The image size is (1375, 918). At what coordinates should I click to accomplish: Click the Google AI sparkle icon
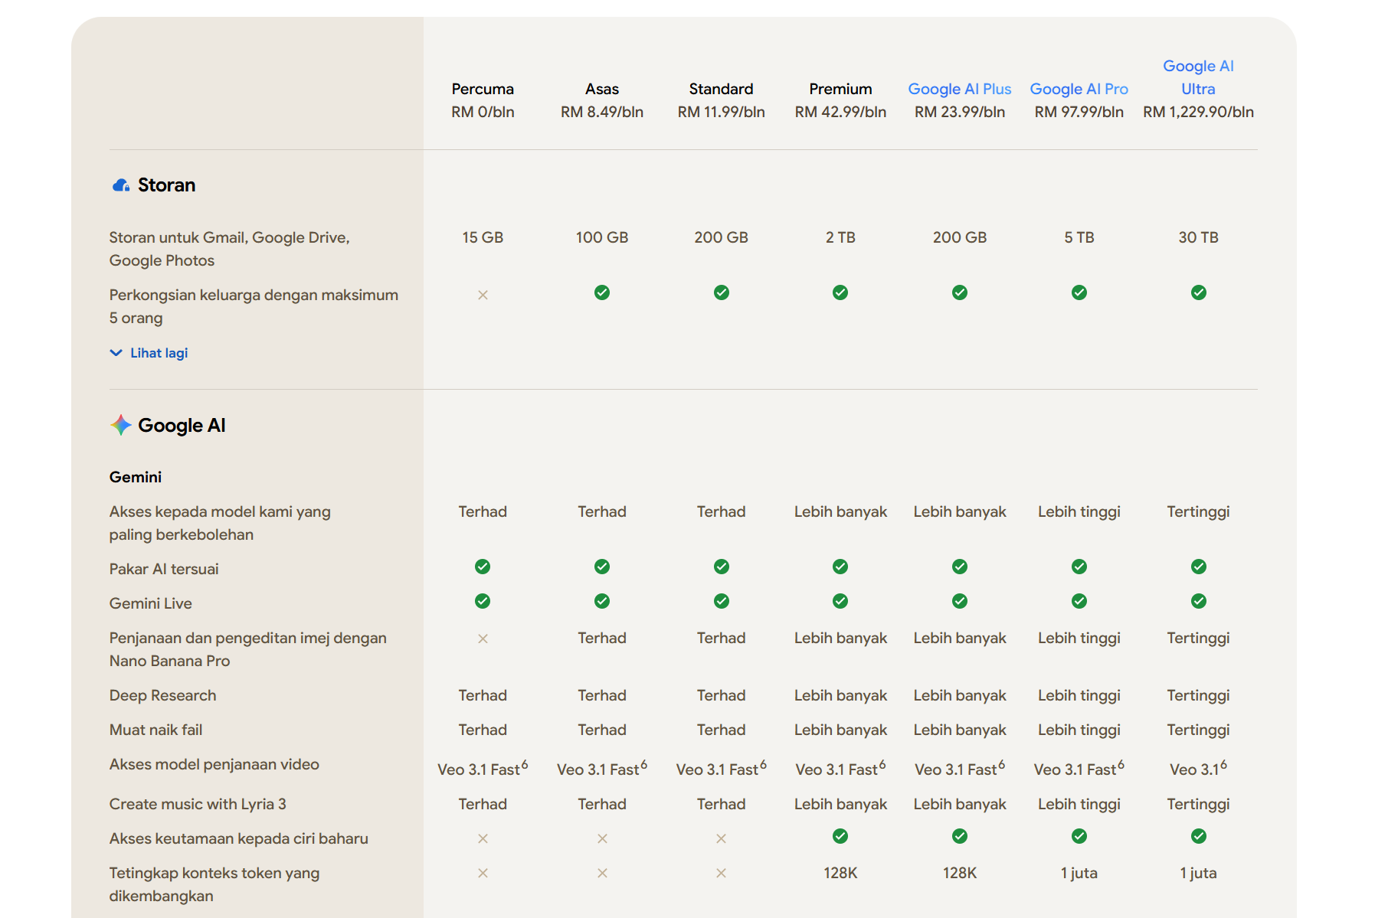[x=121, y=425]
